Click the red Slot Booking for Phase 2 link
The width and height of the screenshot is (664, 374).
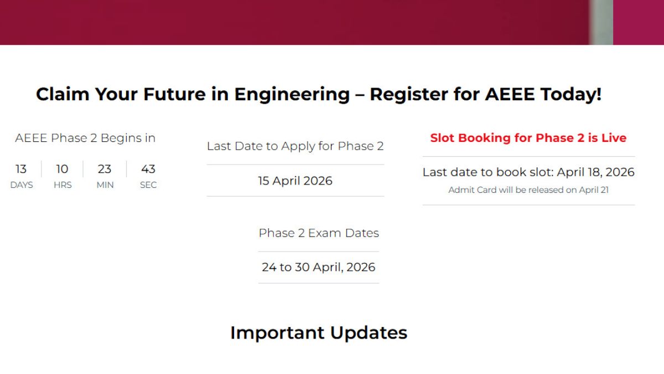coord(528,138)
